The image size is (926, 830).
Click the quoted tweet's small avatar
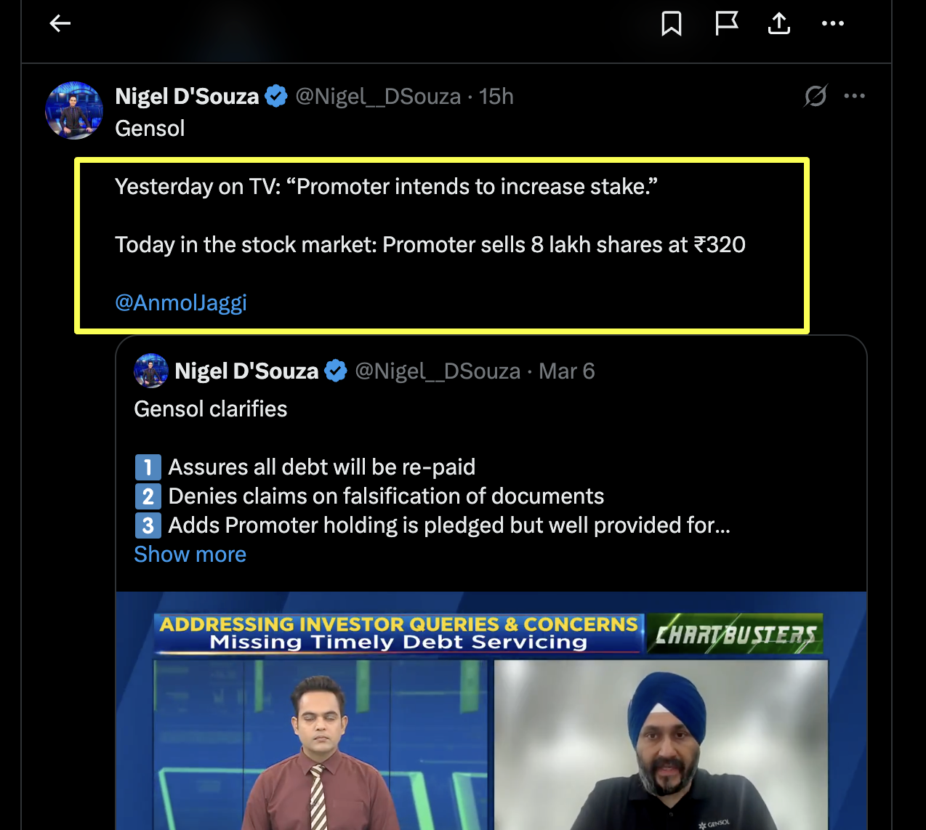click(151, 371)
